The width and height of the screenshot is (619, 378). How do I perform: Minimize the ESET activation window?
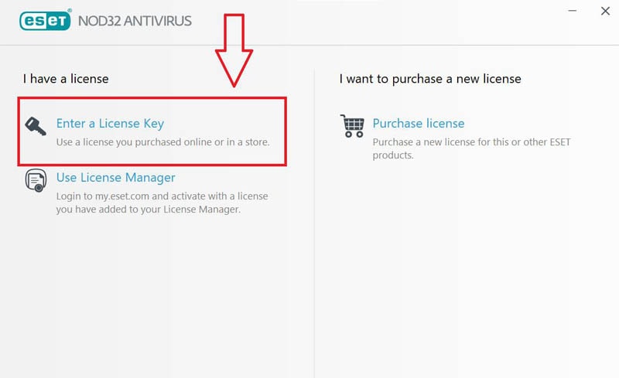click(573, 11)
